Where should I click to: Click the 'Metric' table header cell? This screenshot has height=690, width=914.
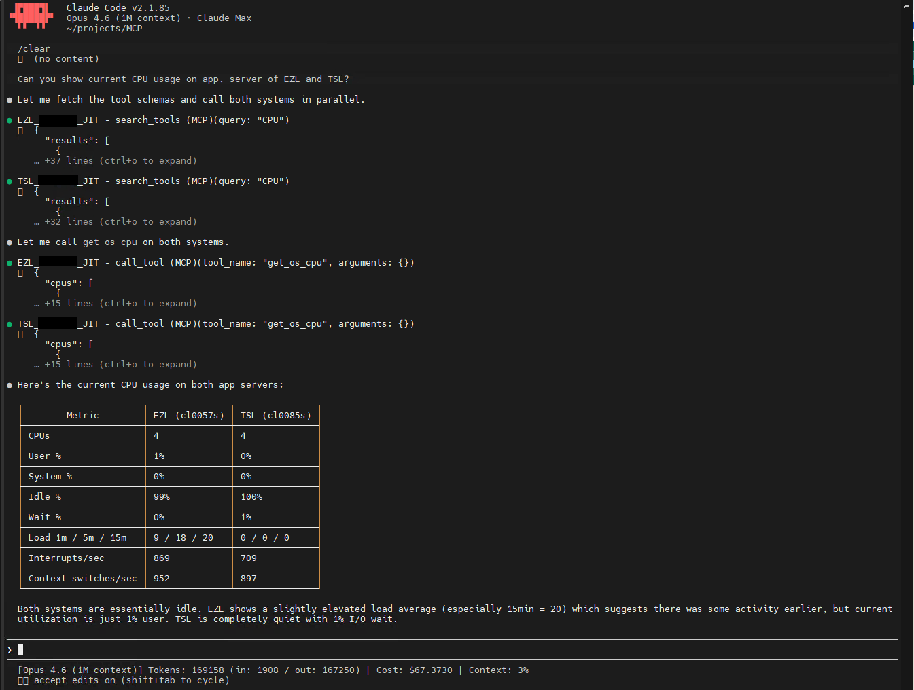(83, 416)
